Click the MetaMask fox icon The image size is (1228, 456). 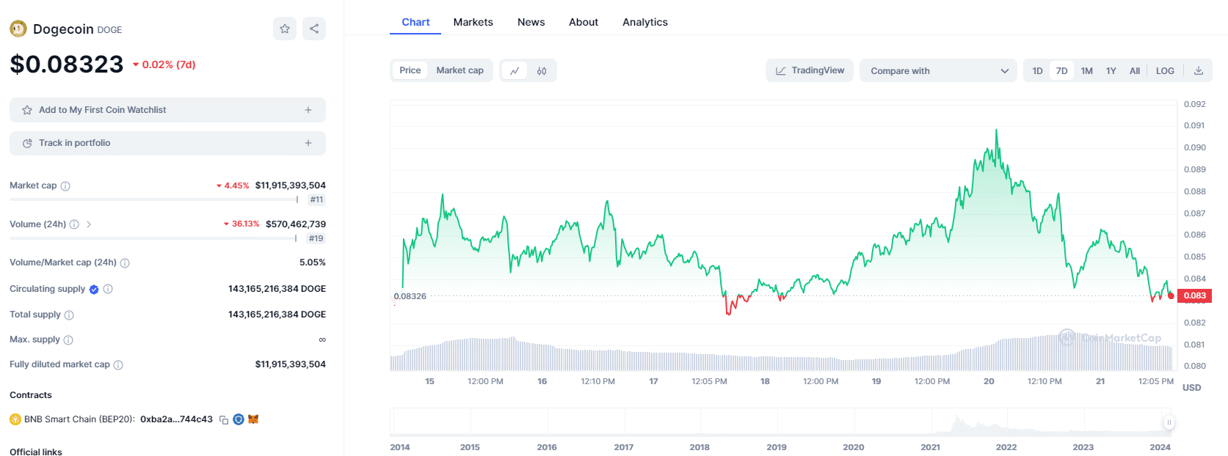click(253, 419)
